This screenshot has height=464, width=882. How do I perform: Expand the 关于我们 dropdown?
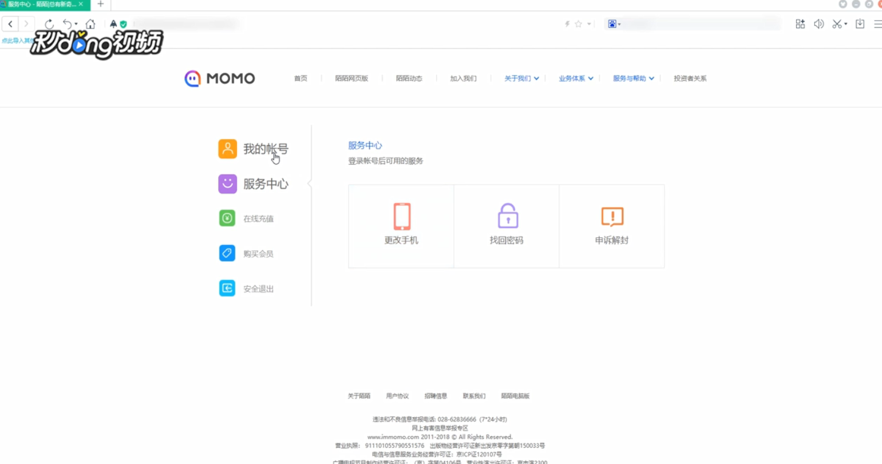(518, 78)
